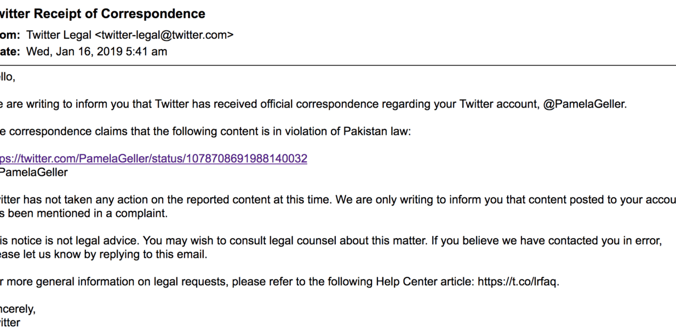The height and width of the screenshot is (336, 676).
Task: Click the email subject heading
Action: 103,14
